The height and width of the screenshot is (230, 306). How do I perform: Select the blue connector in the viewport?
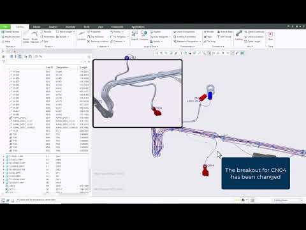click(x=210, y=95)
